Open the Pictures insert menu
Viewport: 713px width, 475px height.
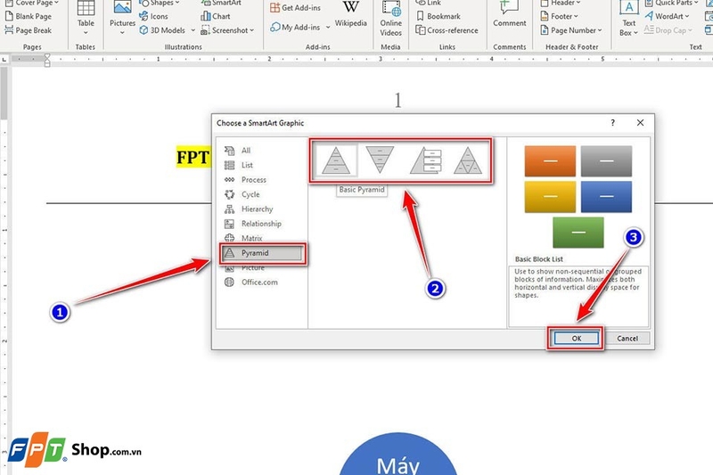pos(122,18)
